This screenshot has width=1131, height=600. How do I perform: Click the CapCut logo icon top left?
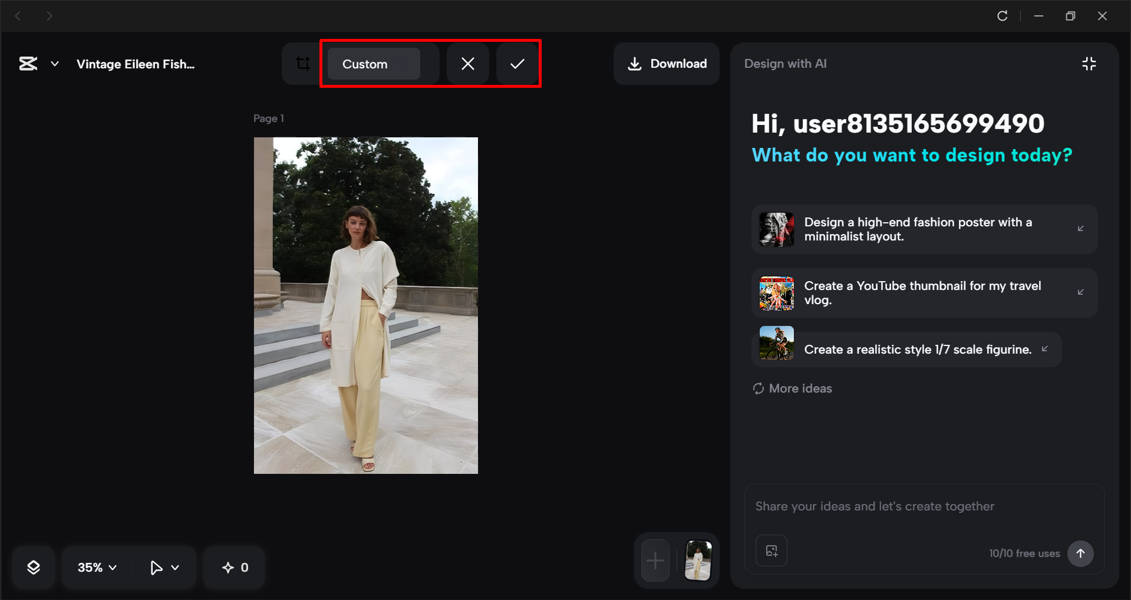pos(28,63)
